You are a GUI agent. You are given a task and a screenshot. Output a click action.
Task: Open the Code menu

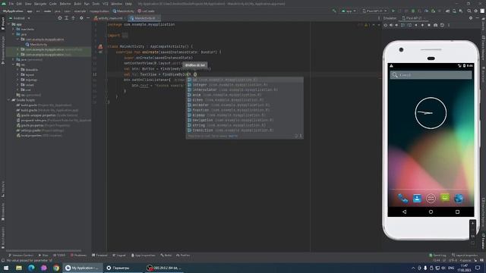(x=53, y=4)
